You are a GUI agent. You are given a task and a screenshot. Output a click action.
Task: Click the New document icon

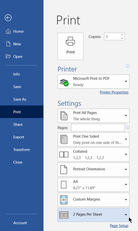click(8, 44)
